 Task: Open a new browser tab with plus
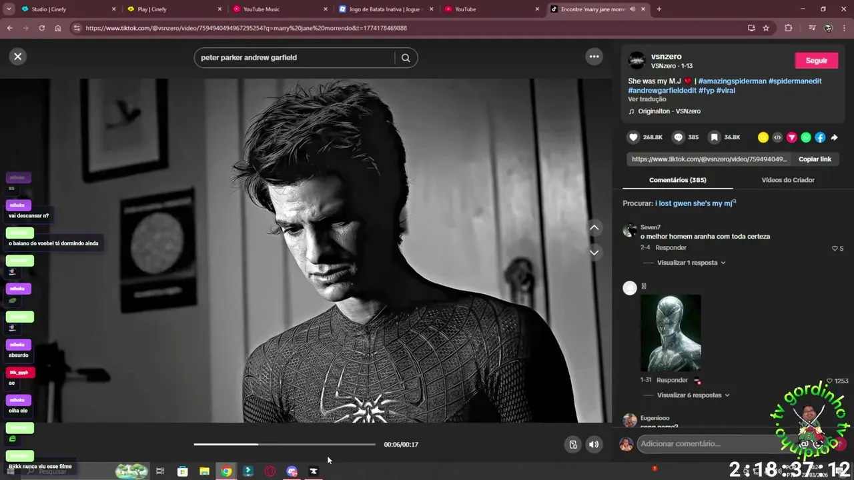659,9
